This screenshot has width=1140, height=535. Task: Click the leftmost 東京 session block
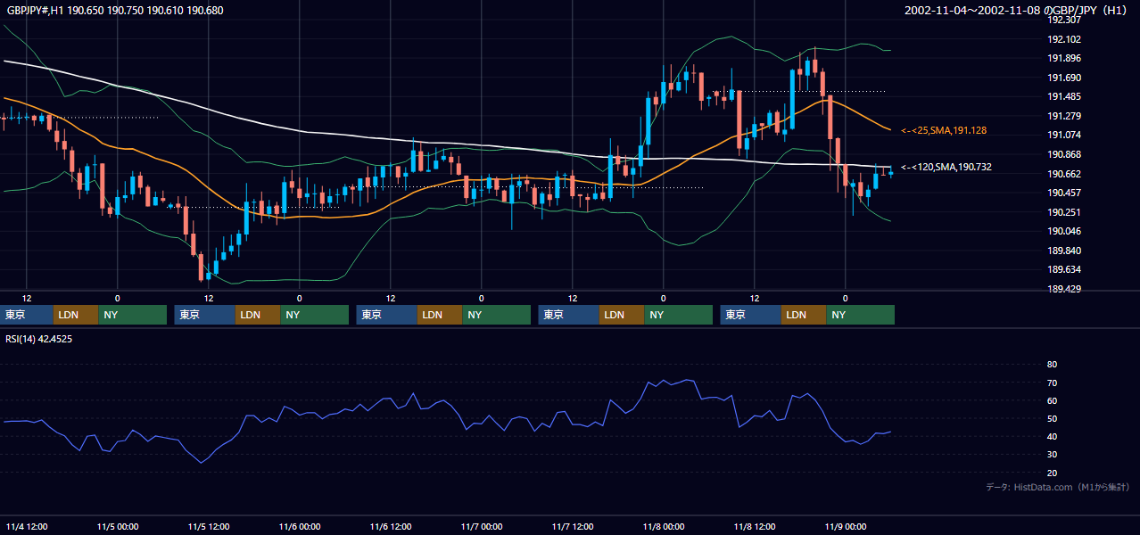(27, 315)
